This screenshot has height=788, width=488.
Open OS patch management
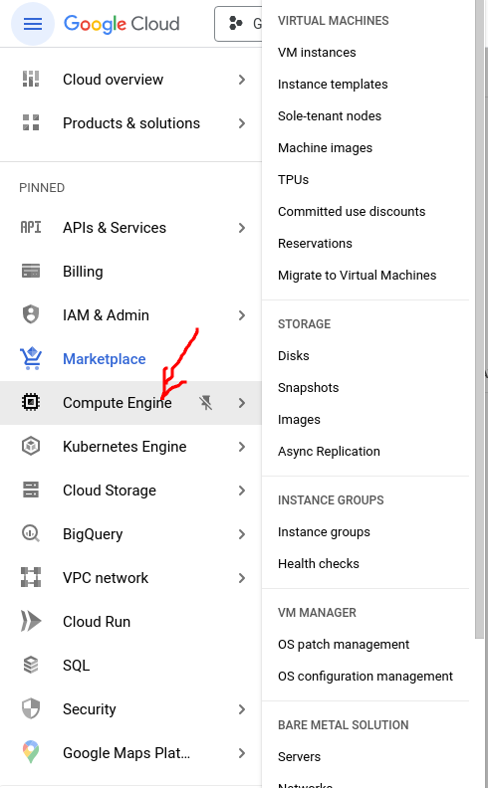[344, 645]
